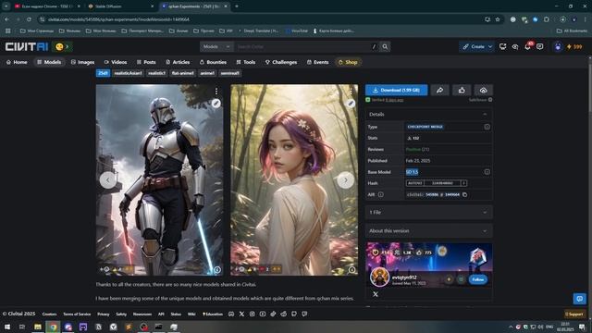Show info for the purple-haired girl image
The width and height of the screenshot is (592, 333).
351,269
